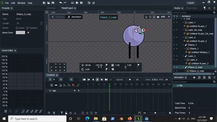Viewport: 217px width, 122px height.
Task: Toggle the S button in timeline
Action: 61,80
